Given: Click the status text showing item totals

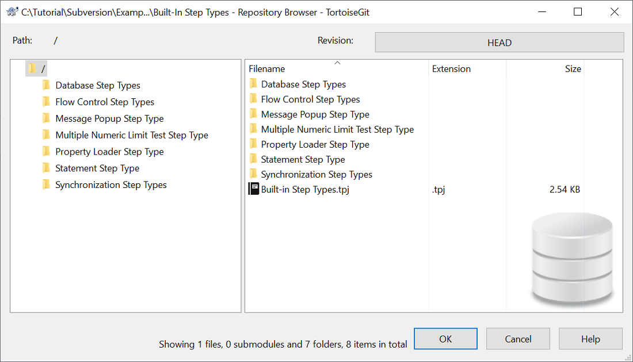Looking at the screenshot, I should 283,344.
